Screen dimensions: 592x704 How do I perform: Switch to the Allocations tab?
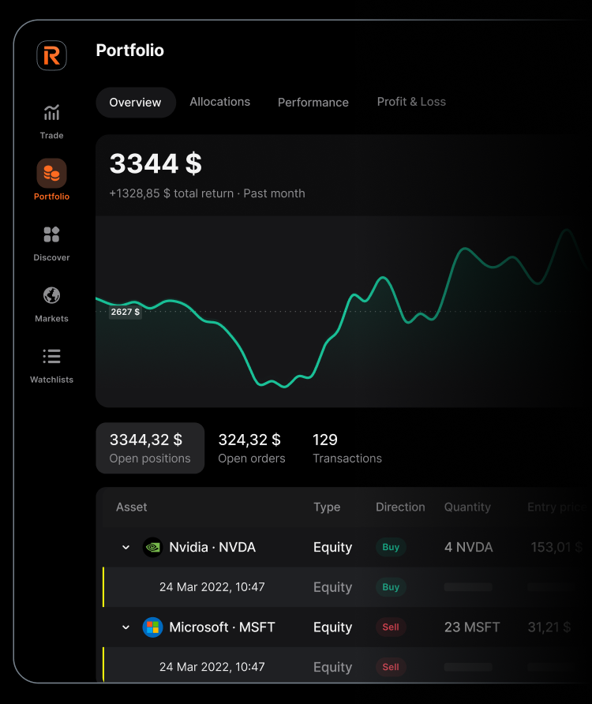point(219,102)
